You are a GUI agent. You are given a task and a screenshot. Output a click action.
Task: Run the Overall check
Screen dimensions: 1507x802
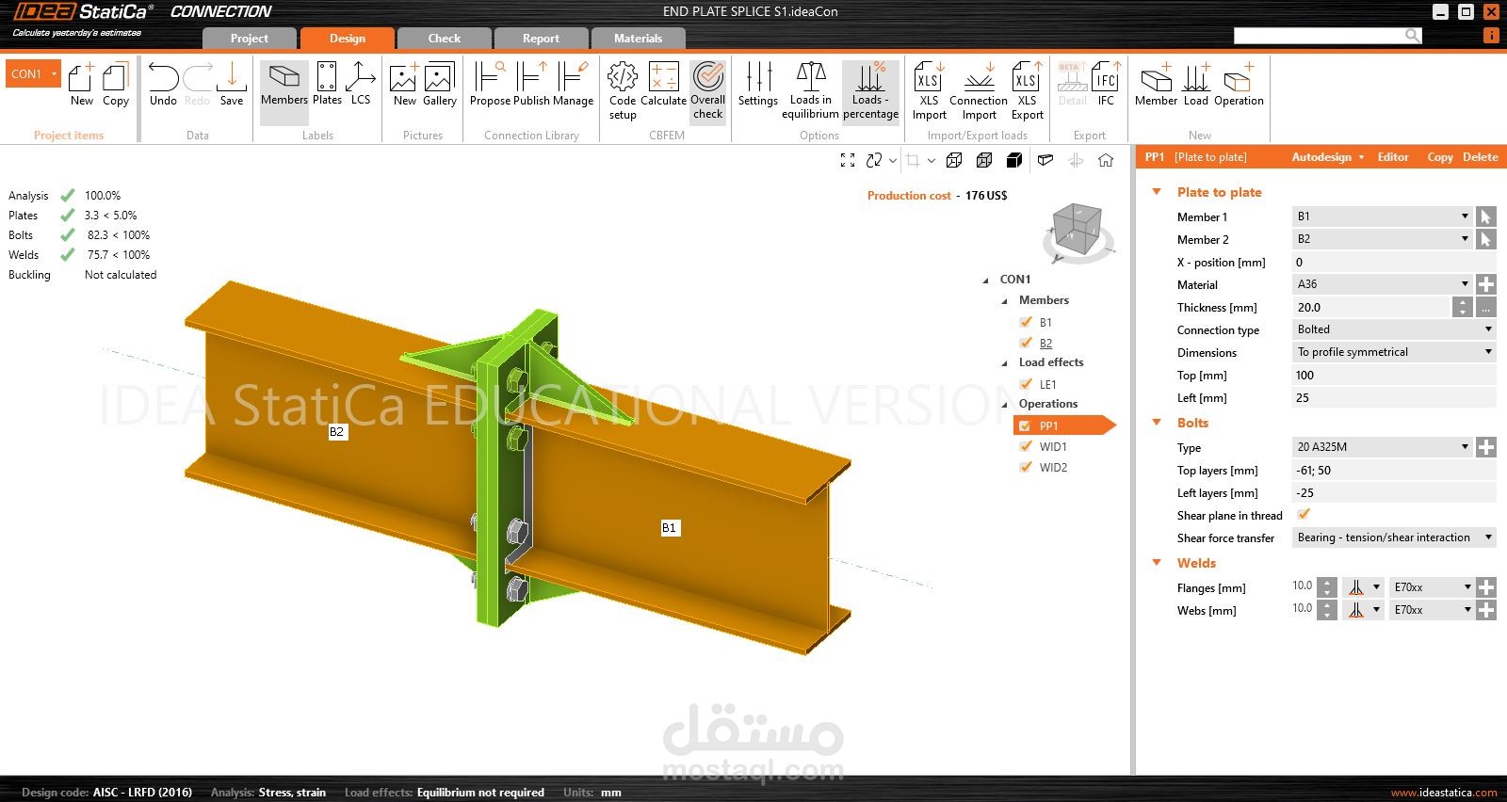tap(708, 91)
